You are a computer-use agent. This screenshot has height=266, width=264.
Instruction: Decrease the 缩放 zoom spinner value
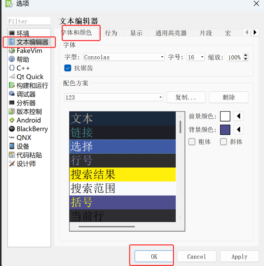click(x=246, y=59)
